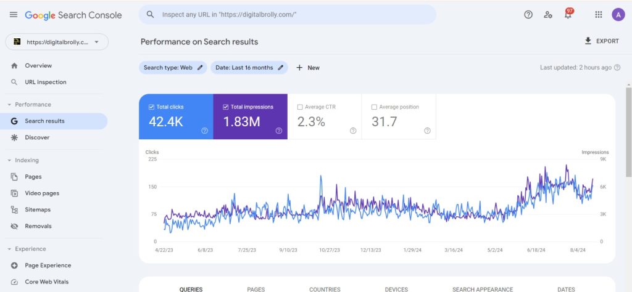Add a New filter
This screenshot has width=632, height=292.
(x=308, y=68)
